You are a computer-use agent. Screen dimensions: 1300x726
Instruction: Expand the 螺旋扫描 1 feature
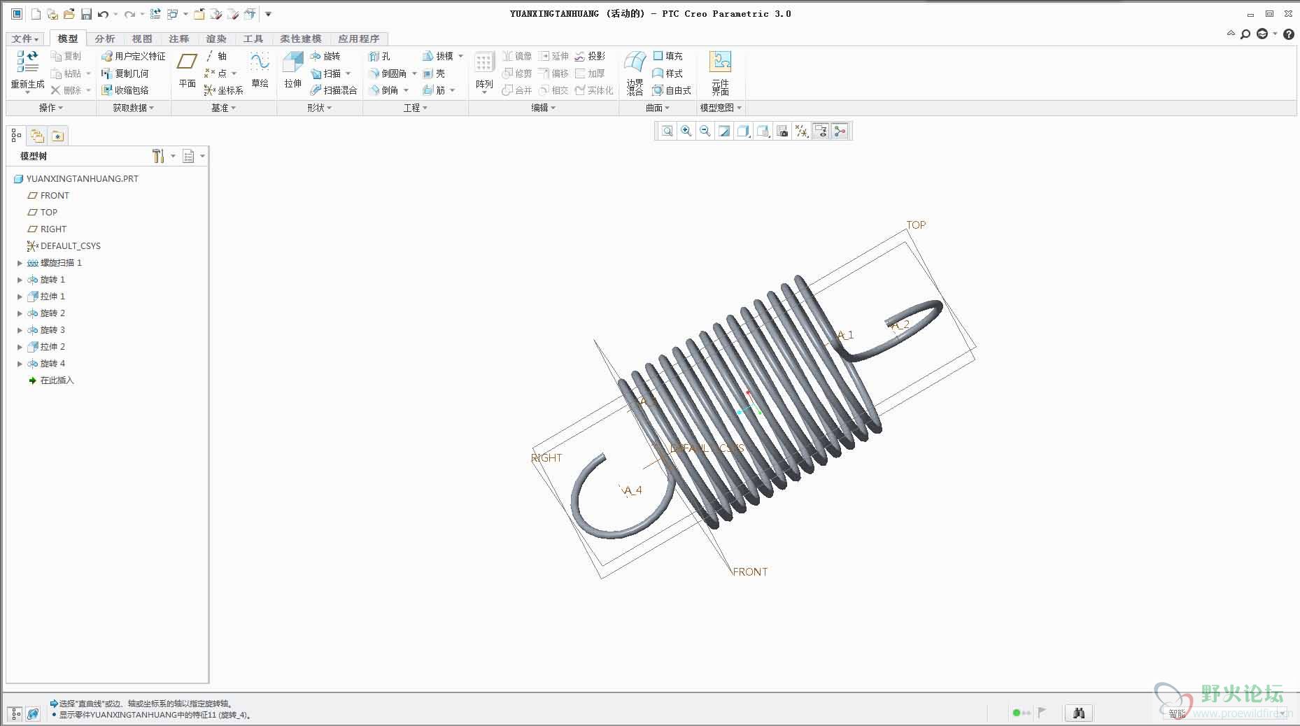click(x=20, y=263)
